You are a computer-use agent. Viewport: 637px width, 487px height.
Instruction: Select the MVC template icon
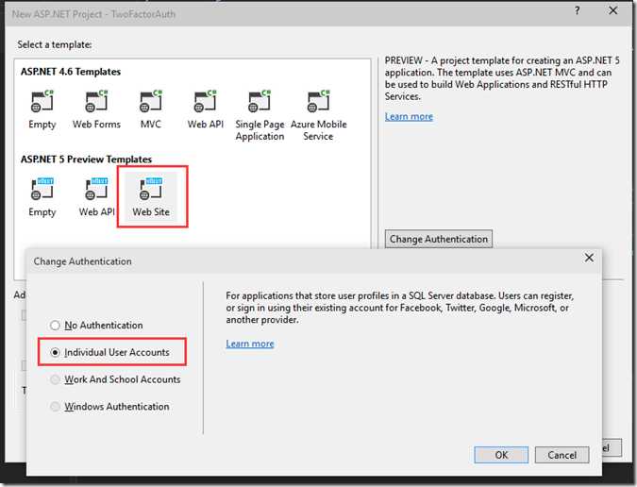(151, 102)
